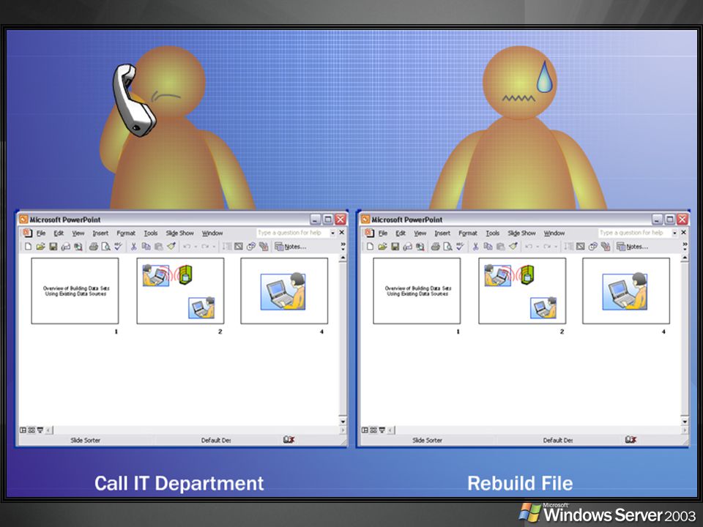Open Redo history dropdown arrow in left window
The height and width of the screenshot is (527, 703).
214,247
